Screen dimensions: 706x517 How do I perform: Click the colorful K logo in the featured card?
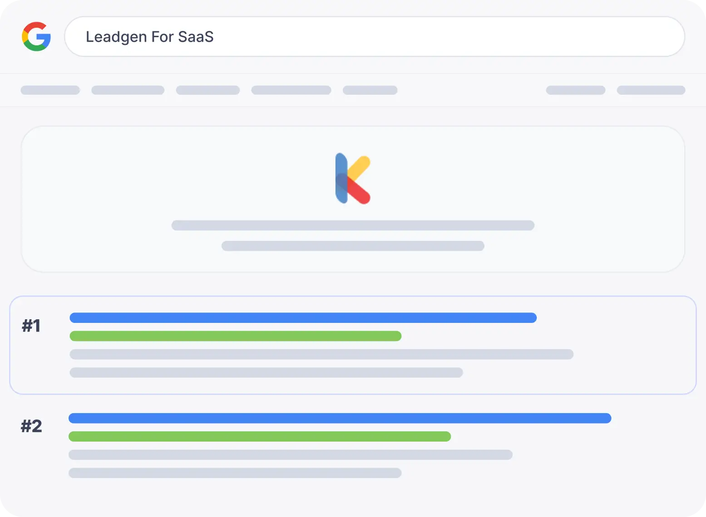tap(353, 179)
